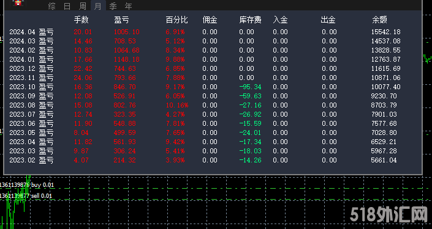Screen dimensions: 432x229
Task: Select the 2023.10 盈亏 row
Action: click(x=213, y=87)
